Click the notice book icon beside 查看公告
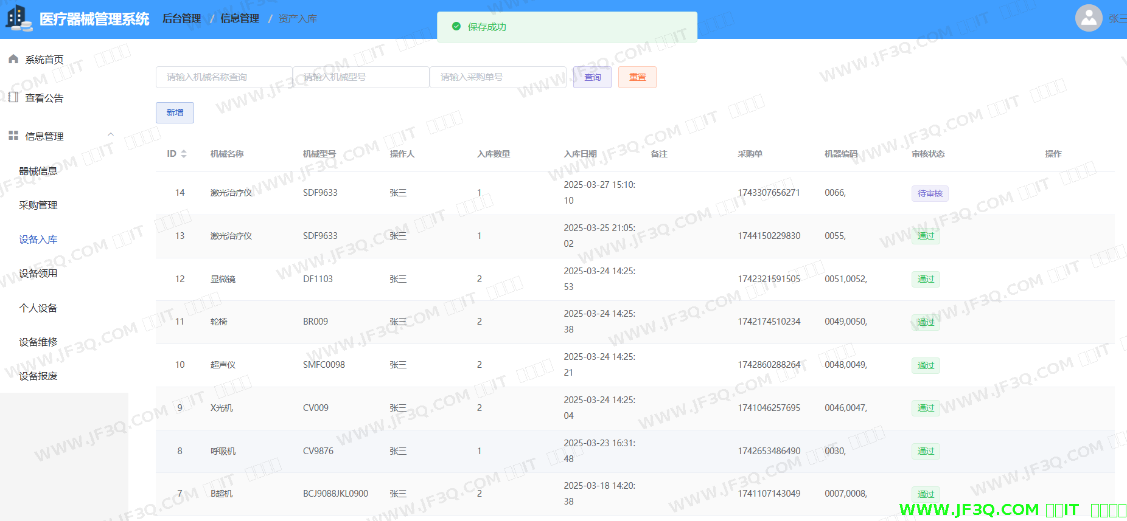This screenshot has height=521, width=1127. pyautogui.click(x=13, y=97)
